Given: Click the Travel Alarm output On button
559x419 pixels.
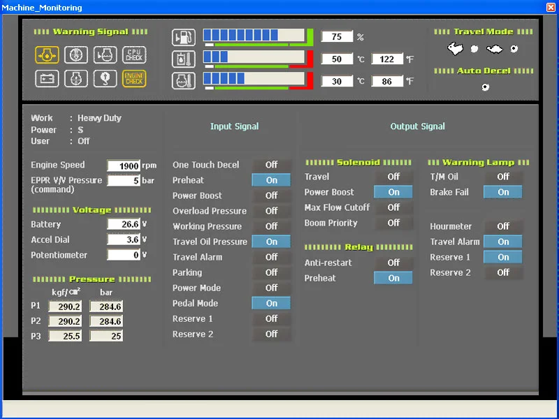Looking at the screenshot, I should 503,242.
